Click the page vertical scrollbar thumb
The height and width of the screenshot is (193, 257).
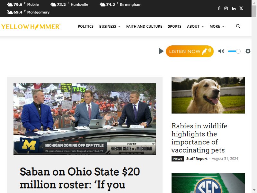[254, 11]
